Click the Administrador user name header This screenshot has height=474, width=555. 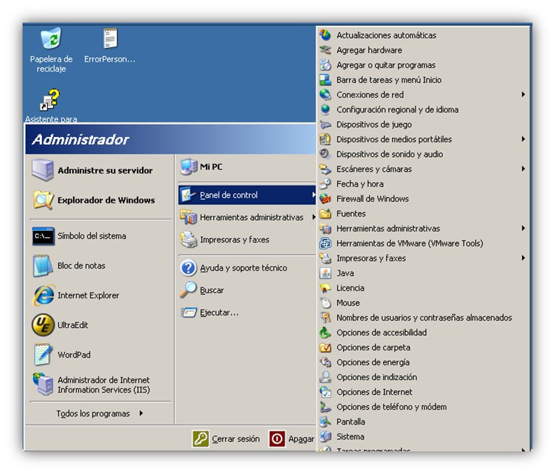tap(81, 140)
